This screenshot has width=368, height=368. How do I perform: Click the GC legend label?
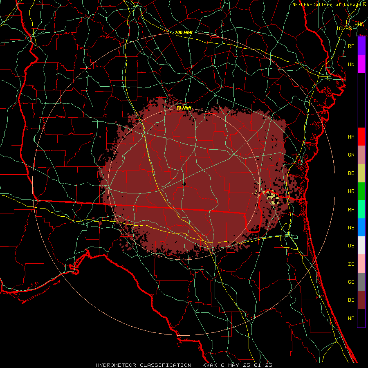pos(351,282)
